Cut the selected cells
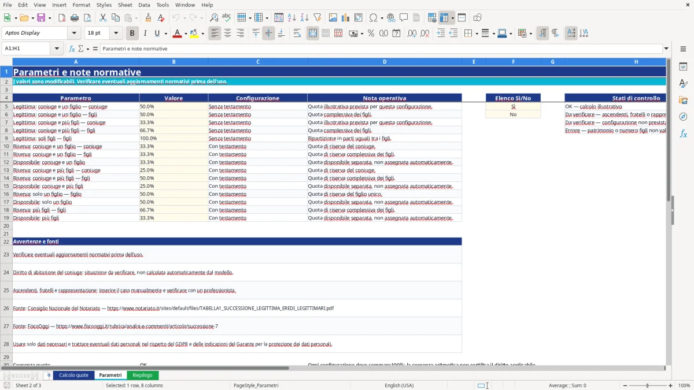Image resolution: width=694 pixels, height=390 pixels. click(103, 18)
